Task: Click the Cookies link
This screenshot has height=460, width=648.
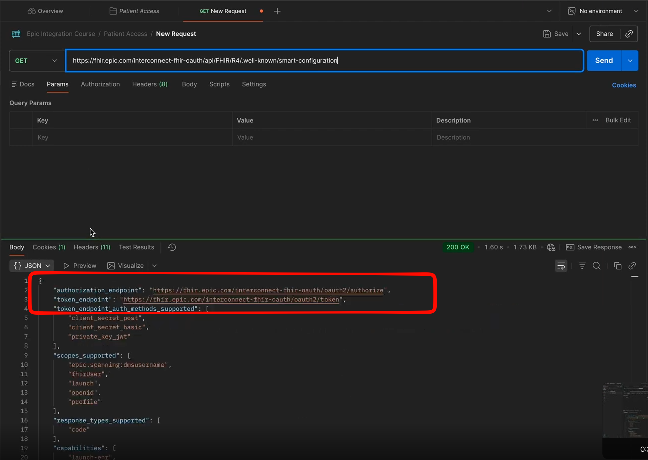Action: [x=624, y=85]
